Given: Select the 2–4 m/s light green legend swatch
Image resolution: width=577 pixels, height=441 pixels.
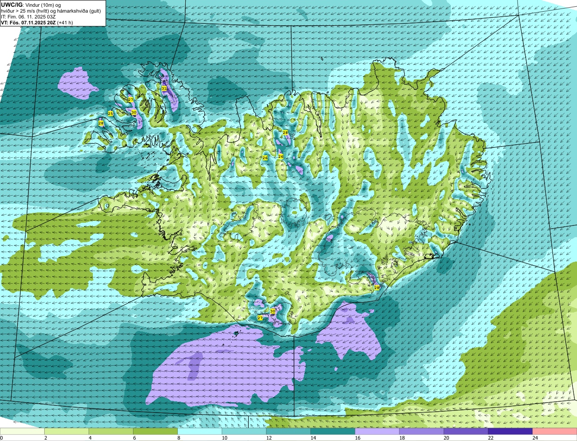Looking at the screenshot, I should coord(67,431).
